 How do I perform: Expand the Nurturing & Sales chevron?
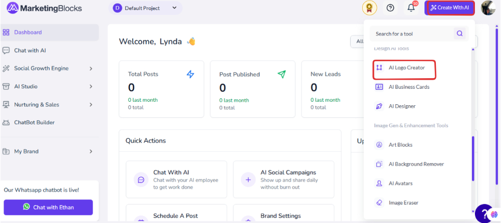[x=91, y=104]
